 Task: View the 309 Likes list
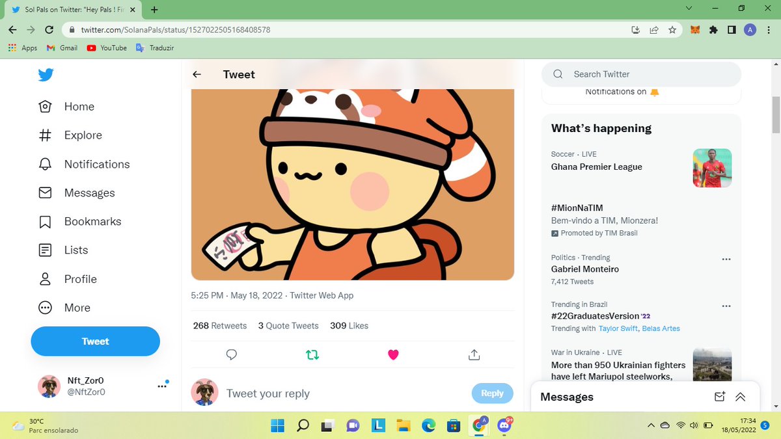(x=349, y=326)
